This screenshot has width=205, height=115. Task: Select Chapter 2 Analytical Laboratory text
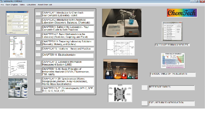pyautogui.click(x=68, y=21)
